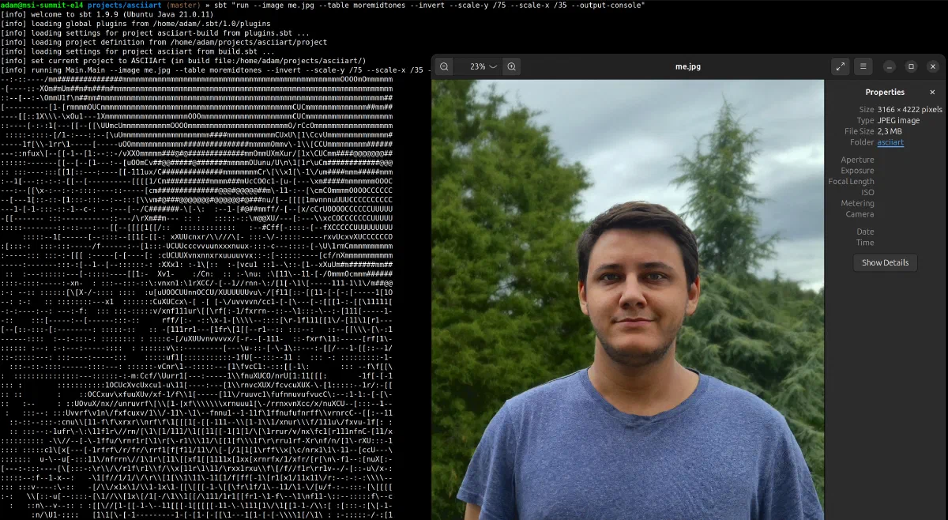
Task: Click the Time label in Properties
Action: [x=865, y=243]
